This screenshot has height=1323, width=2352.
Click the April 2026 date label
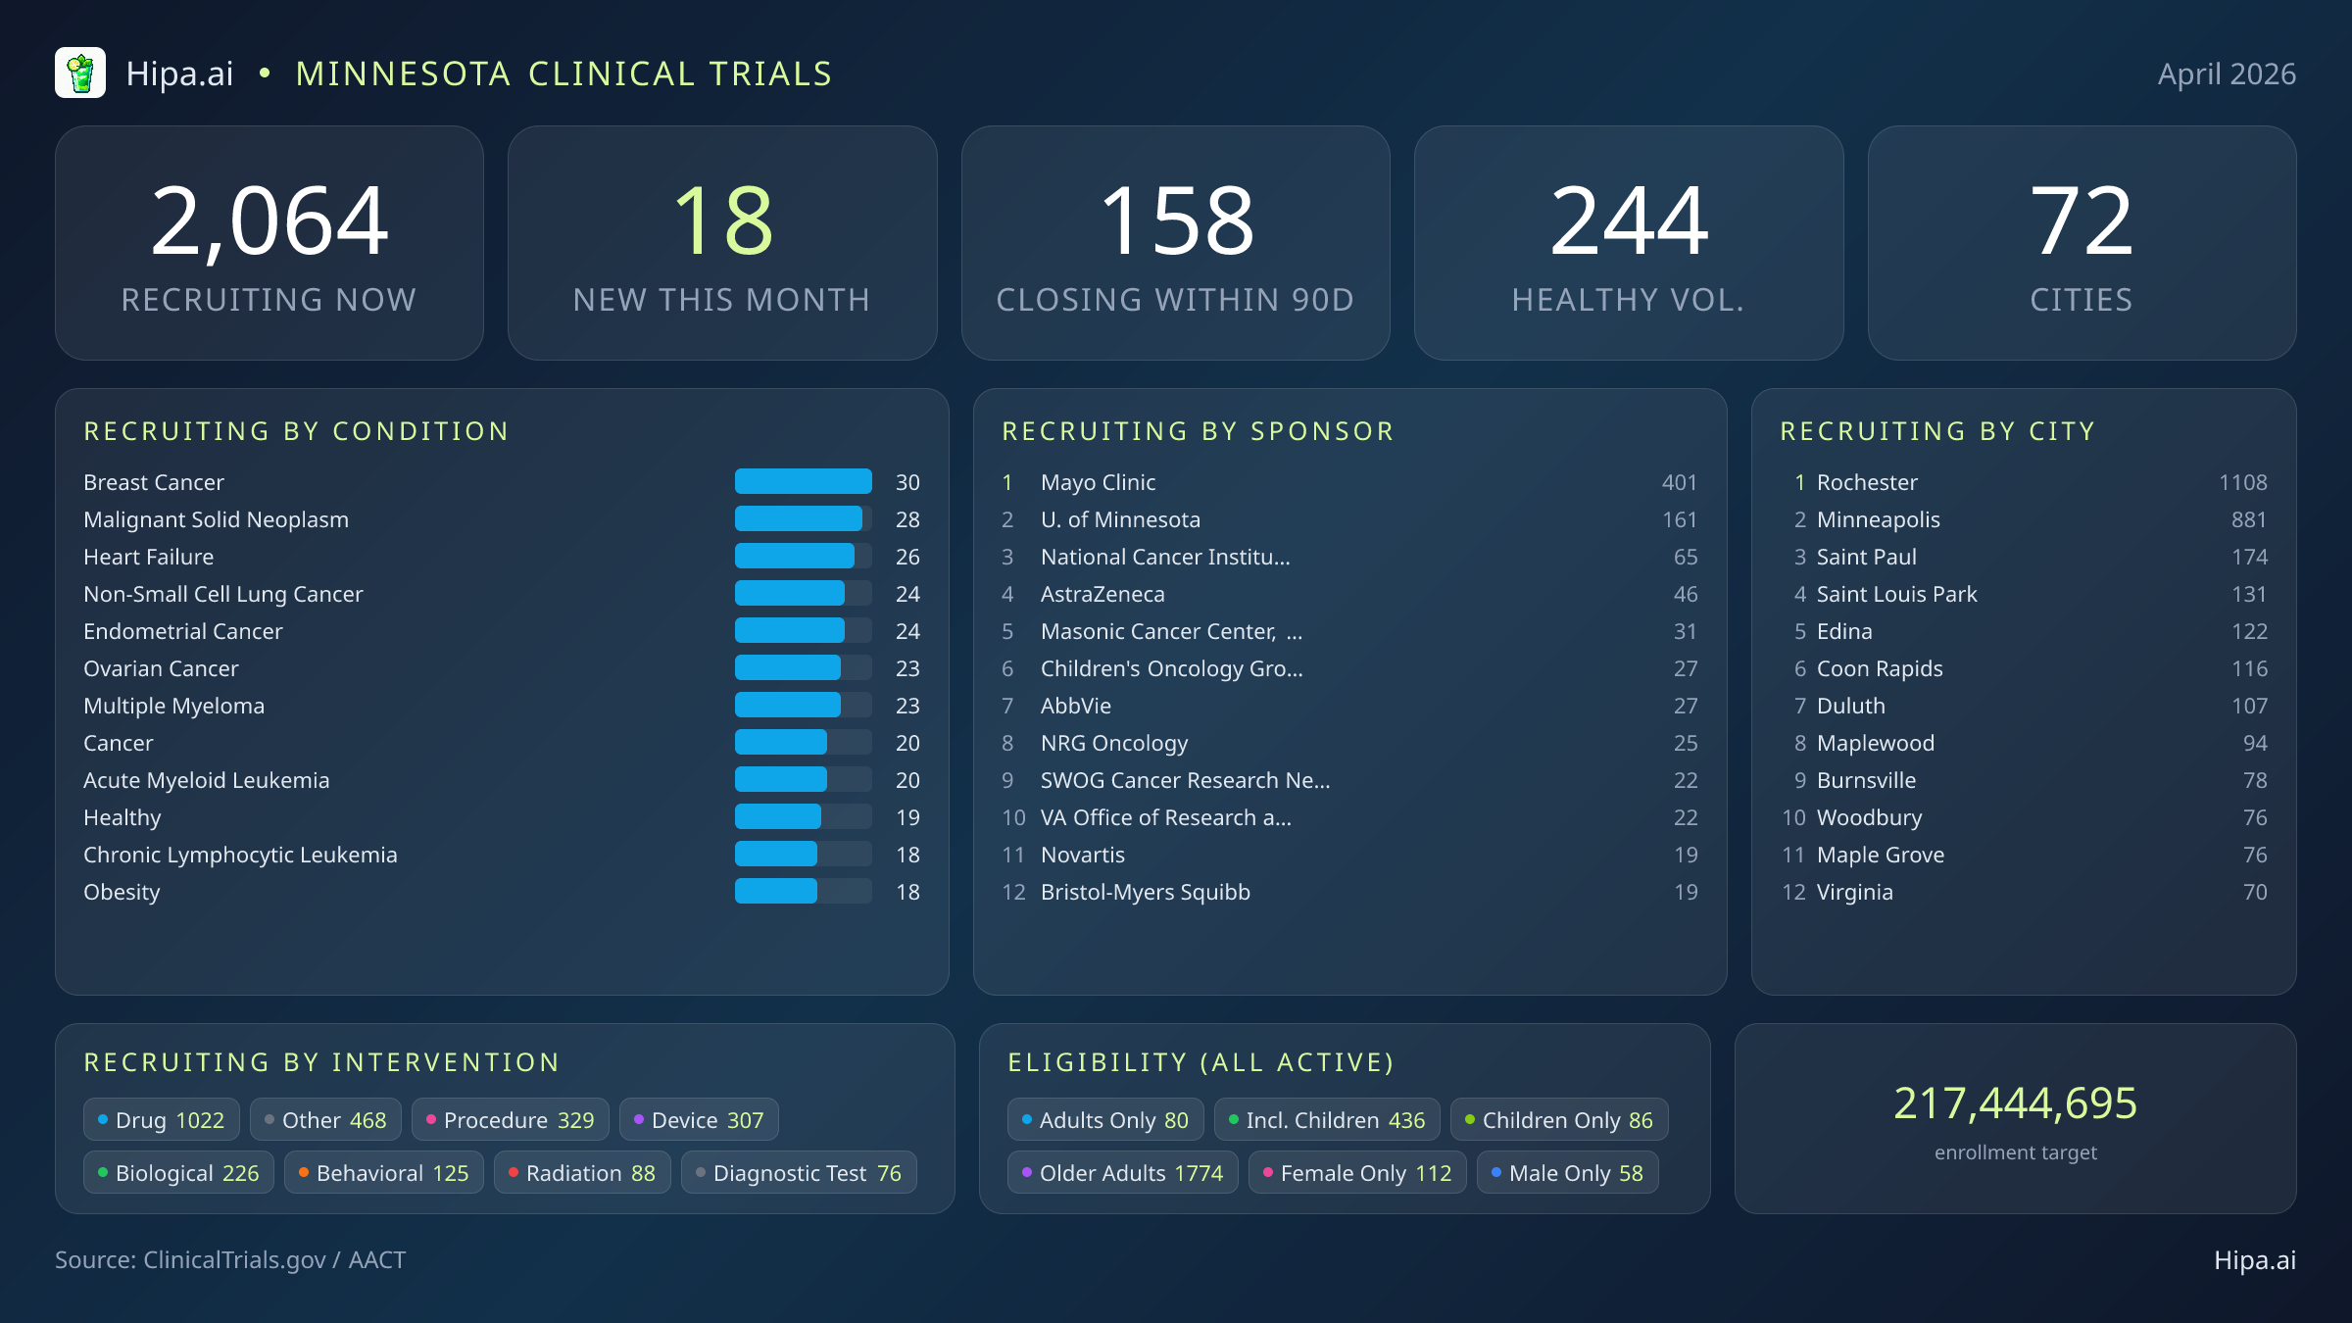pyautogui.click(x=2227, y=74)
